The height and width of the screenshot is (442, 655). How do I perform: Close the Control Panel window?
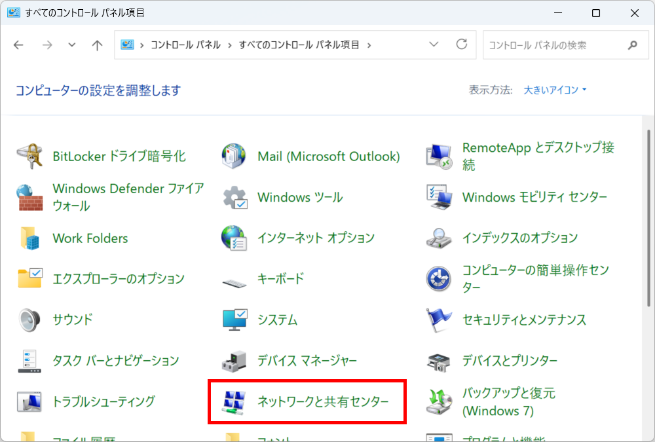point(635,13)
